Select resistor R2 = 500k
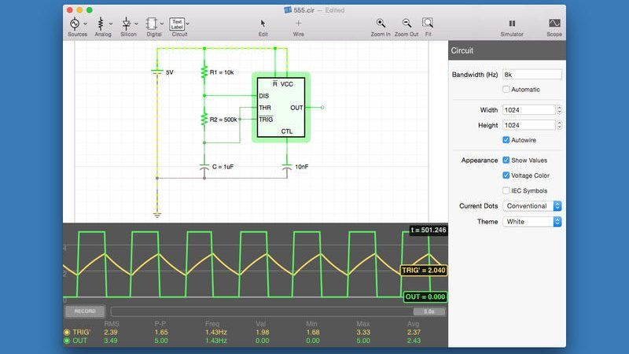The image size is (629, 354). pyautogui.click(x=204, y=120)
